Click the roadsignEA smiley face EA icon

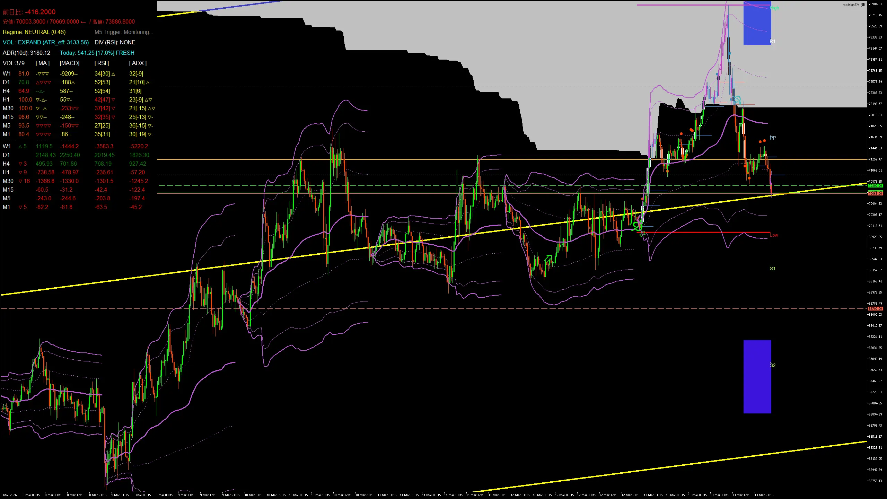862,5
